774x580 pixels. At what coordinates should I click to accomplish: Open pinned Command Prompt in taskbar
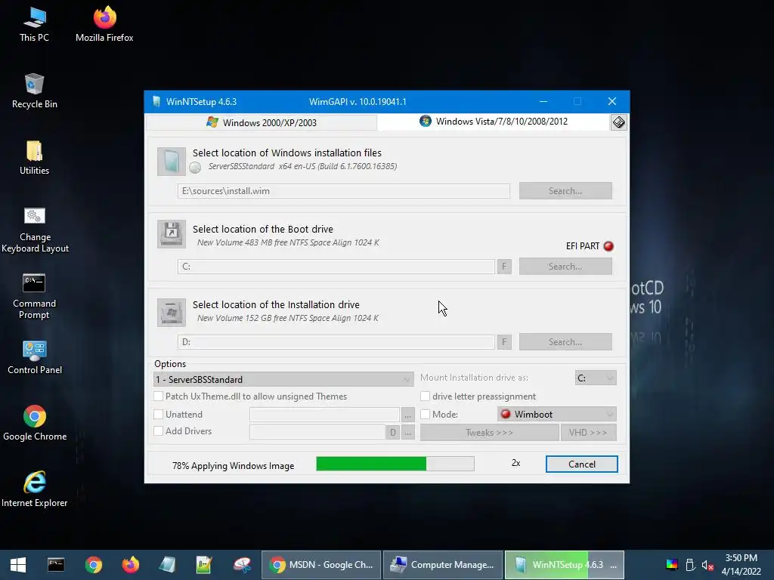56,565
